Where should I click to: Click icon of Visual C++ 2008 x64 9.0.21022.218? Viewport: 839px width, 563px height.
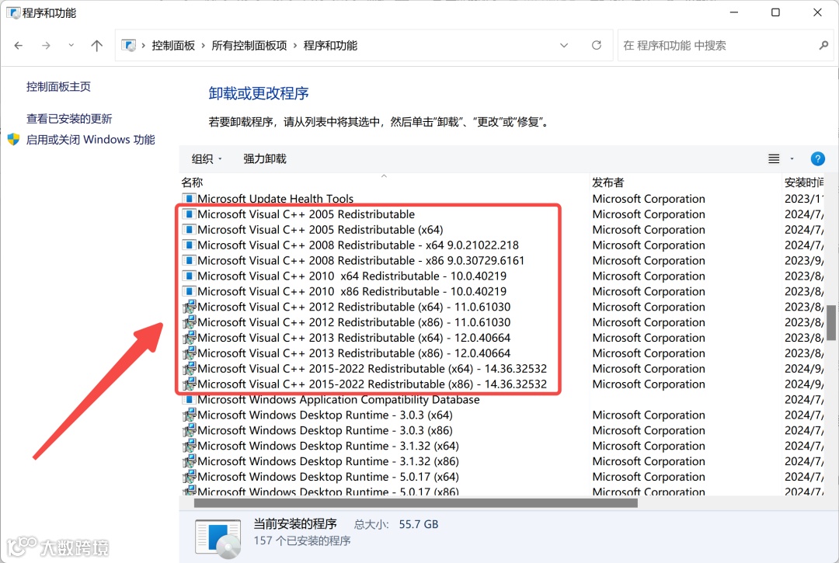(189, 245)
